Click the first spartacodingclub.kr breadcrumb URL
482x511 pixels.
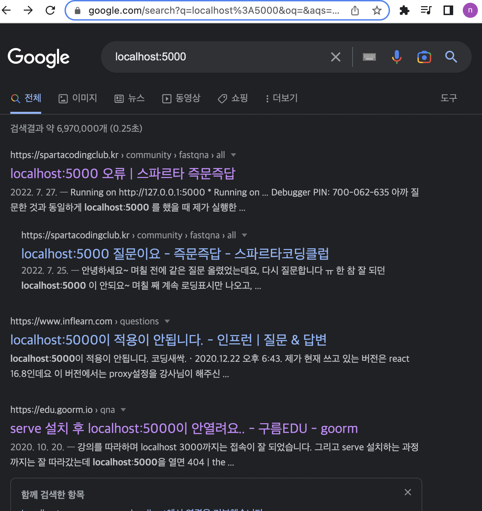[x=118, y=155]
